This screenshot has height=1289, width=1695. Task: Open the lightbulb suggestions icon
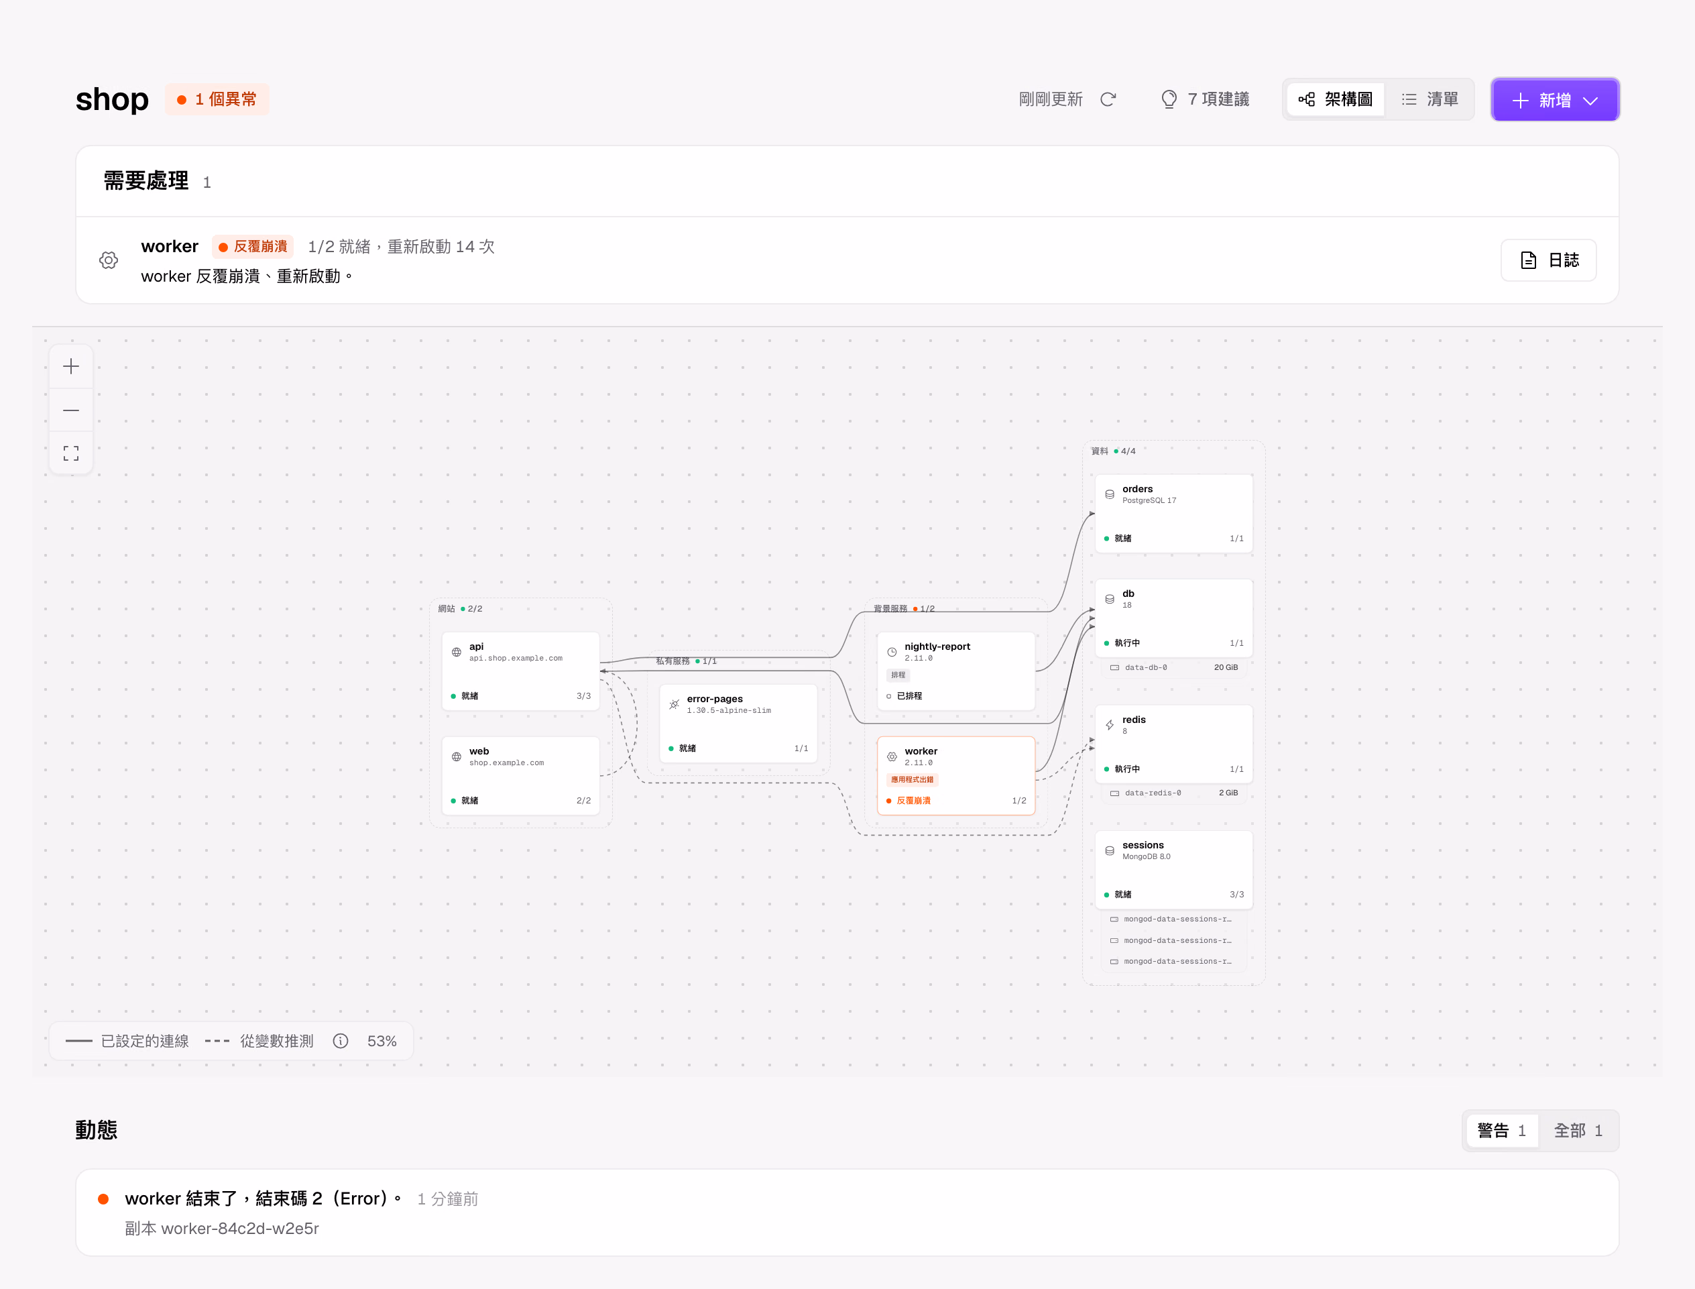(x=1169, y=100)
